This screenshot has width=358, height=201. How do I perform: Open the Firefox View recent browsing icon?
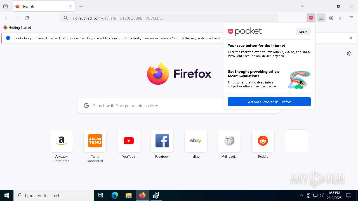point(6,6)
